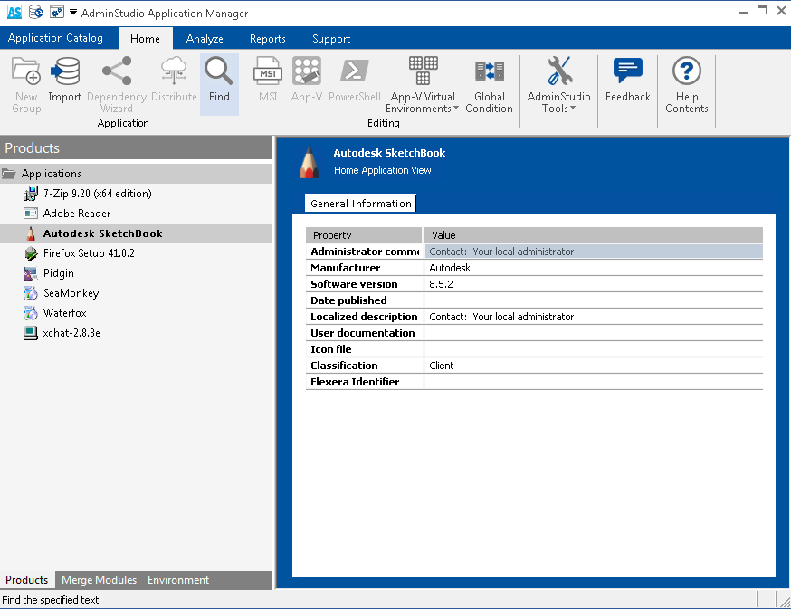Image resolution: width=791 pixels, height=609 pixels.
Task: Select Firefox Setup 41.0.2 in tree
Action: (x=89, y=253)
